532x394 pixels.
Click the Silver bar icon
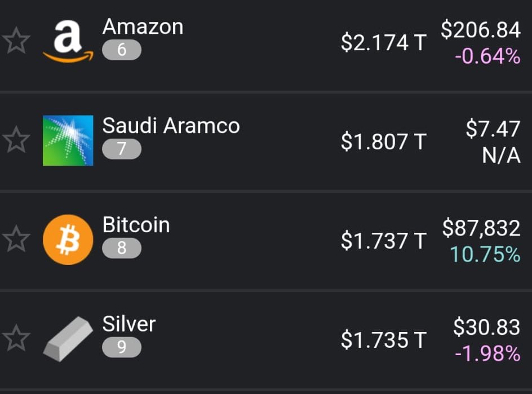coord(68,339)
